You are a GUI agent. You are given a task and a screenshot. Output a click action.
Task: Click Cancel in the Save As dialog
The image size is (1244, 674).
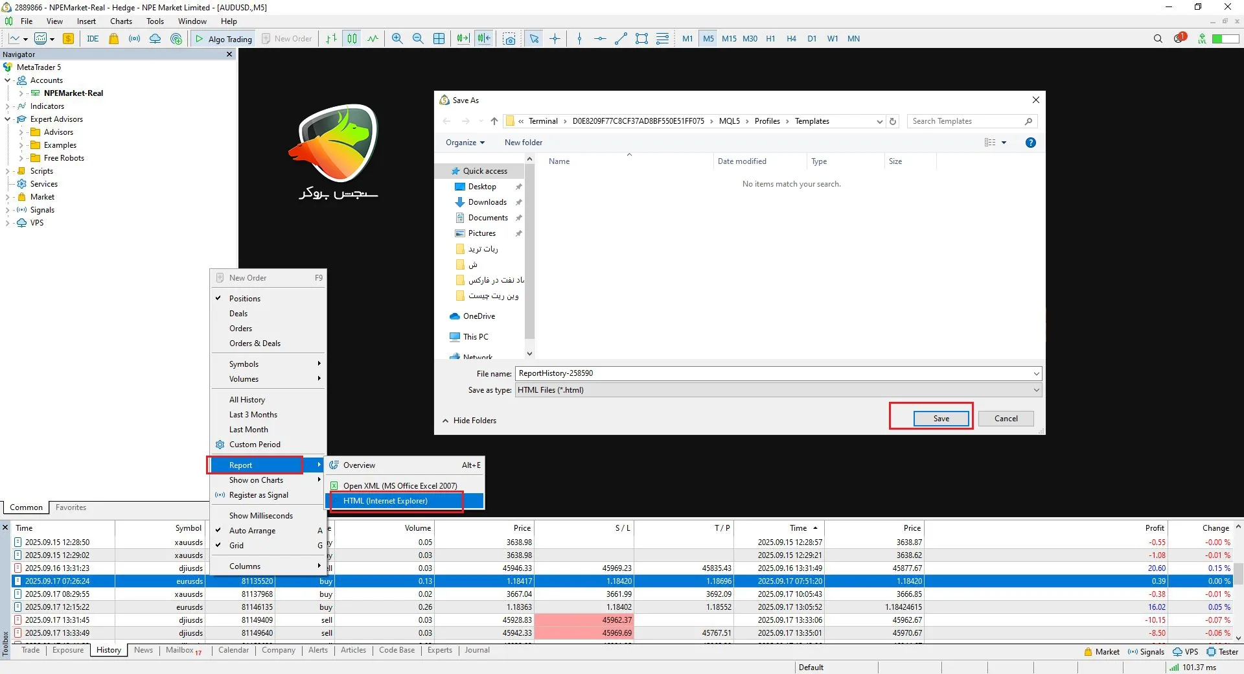[1006, 419]
